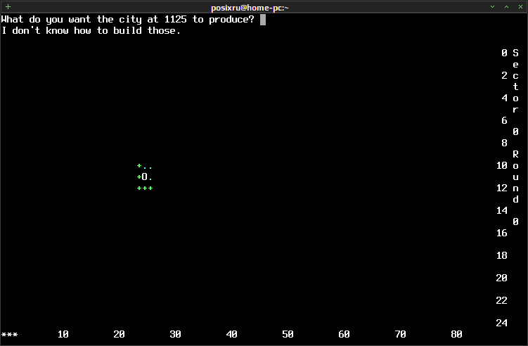Click column label 50 on the bottom axis

coord(288,334)
